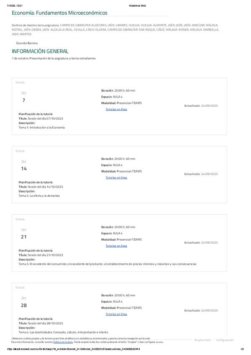Select the Oct 7 date box

pos(24,97)
